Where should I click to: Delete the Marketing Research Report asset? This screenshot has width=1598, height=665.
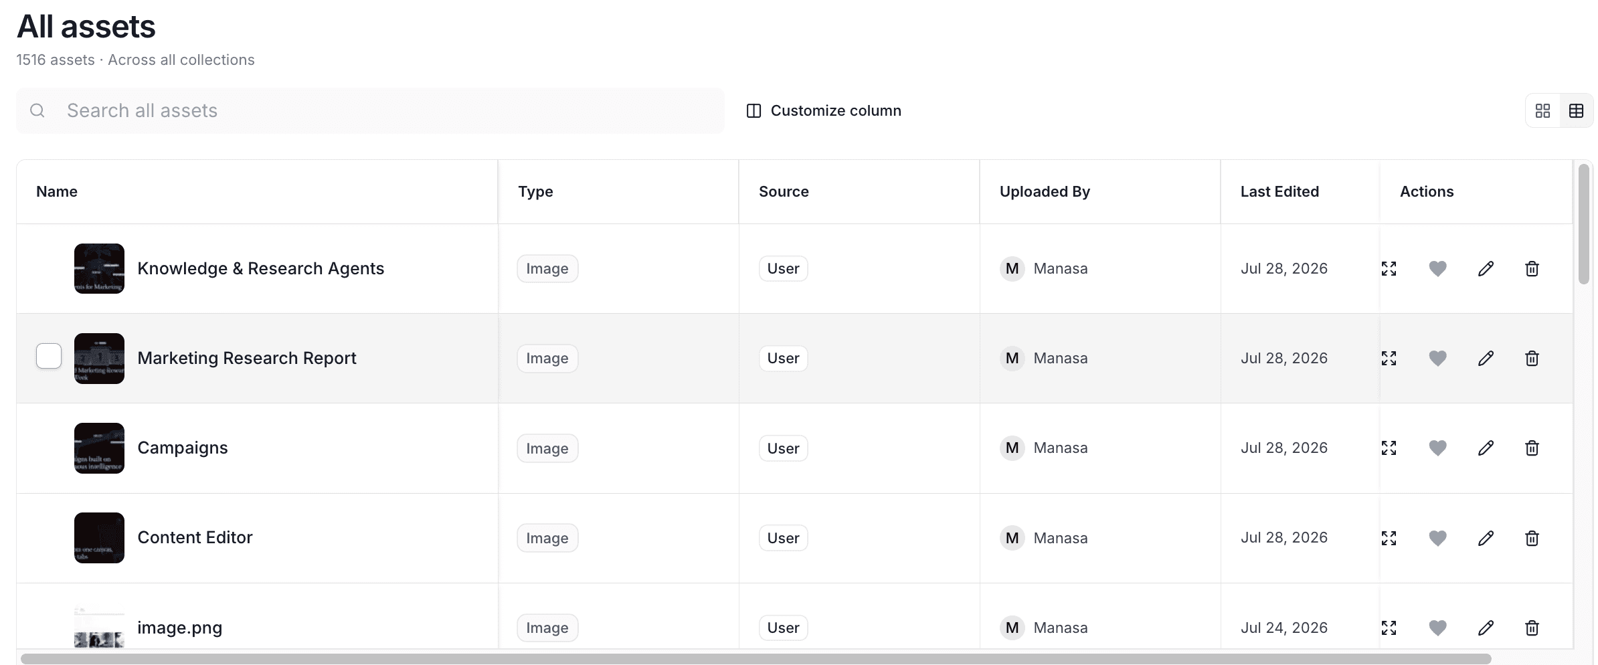(x=1532, y=358)
